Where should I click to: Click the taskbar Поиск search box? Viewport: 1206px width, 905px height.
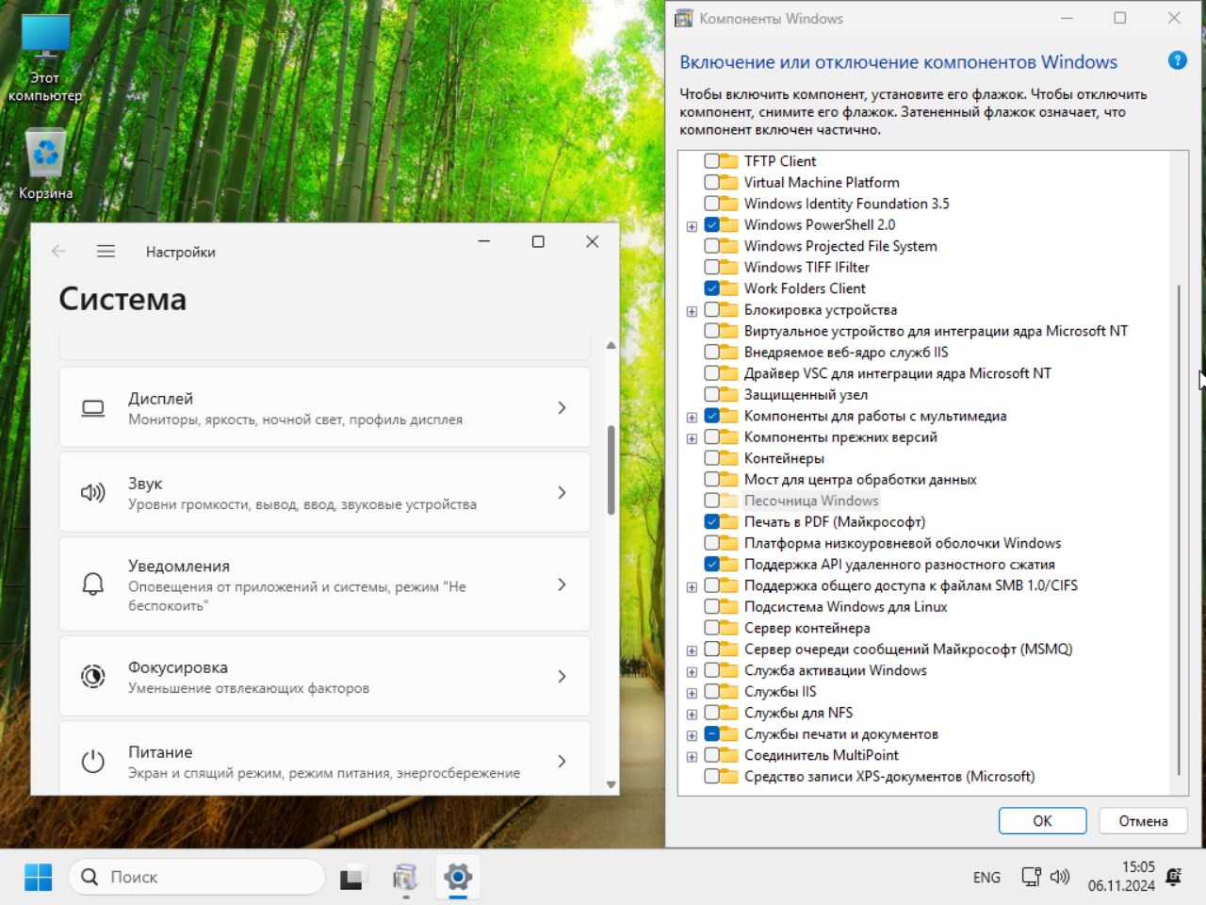click(197, 877)
